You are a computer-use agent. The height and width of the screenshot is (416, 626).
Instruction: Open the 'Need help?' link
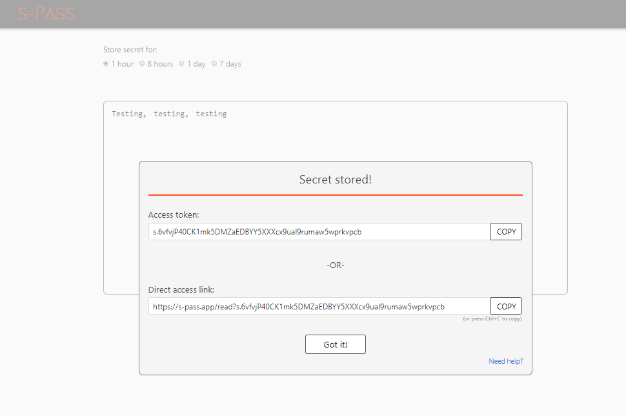pyautogui.click(x=505, y=362)
